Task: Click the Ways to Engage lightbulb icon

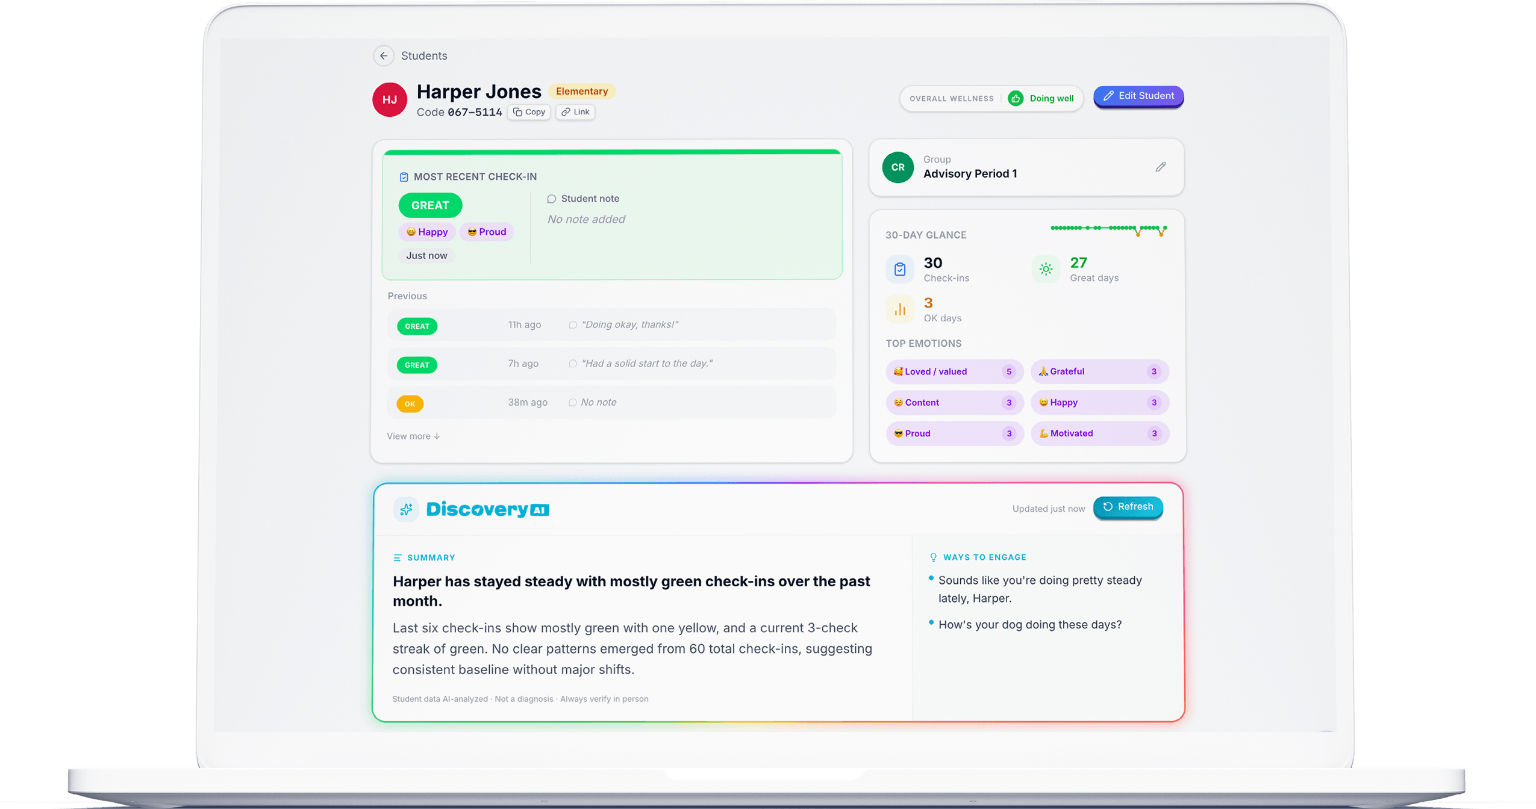Action: tap(932, 557)
